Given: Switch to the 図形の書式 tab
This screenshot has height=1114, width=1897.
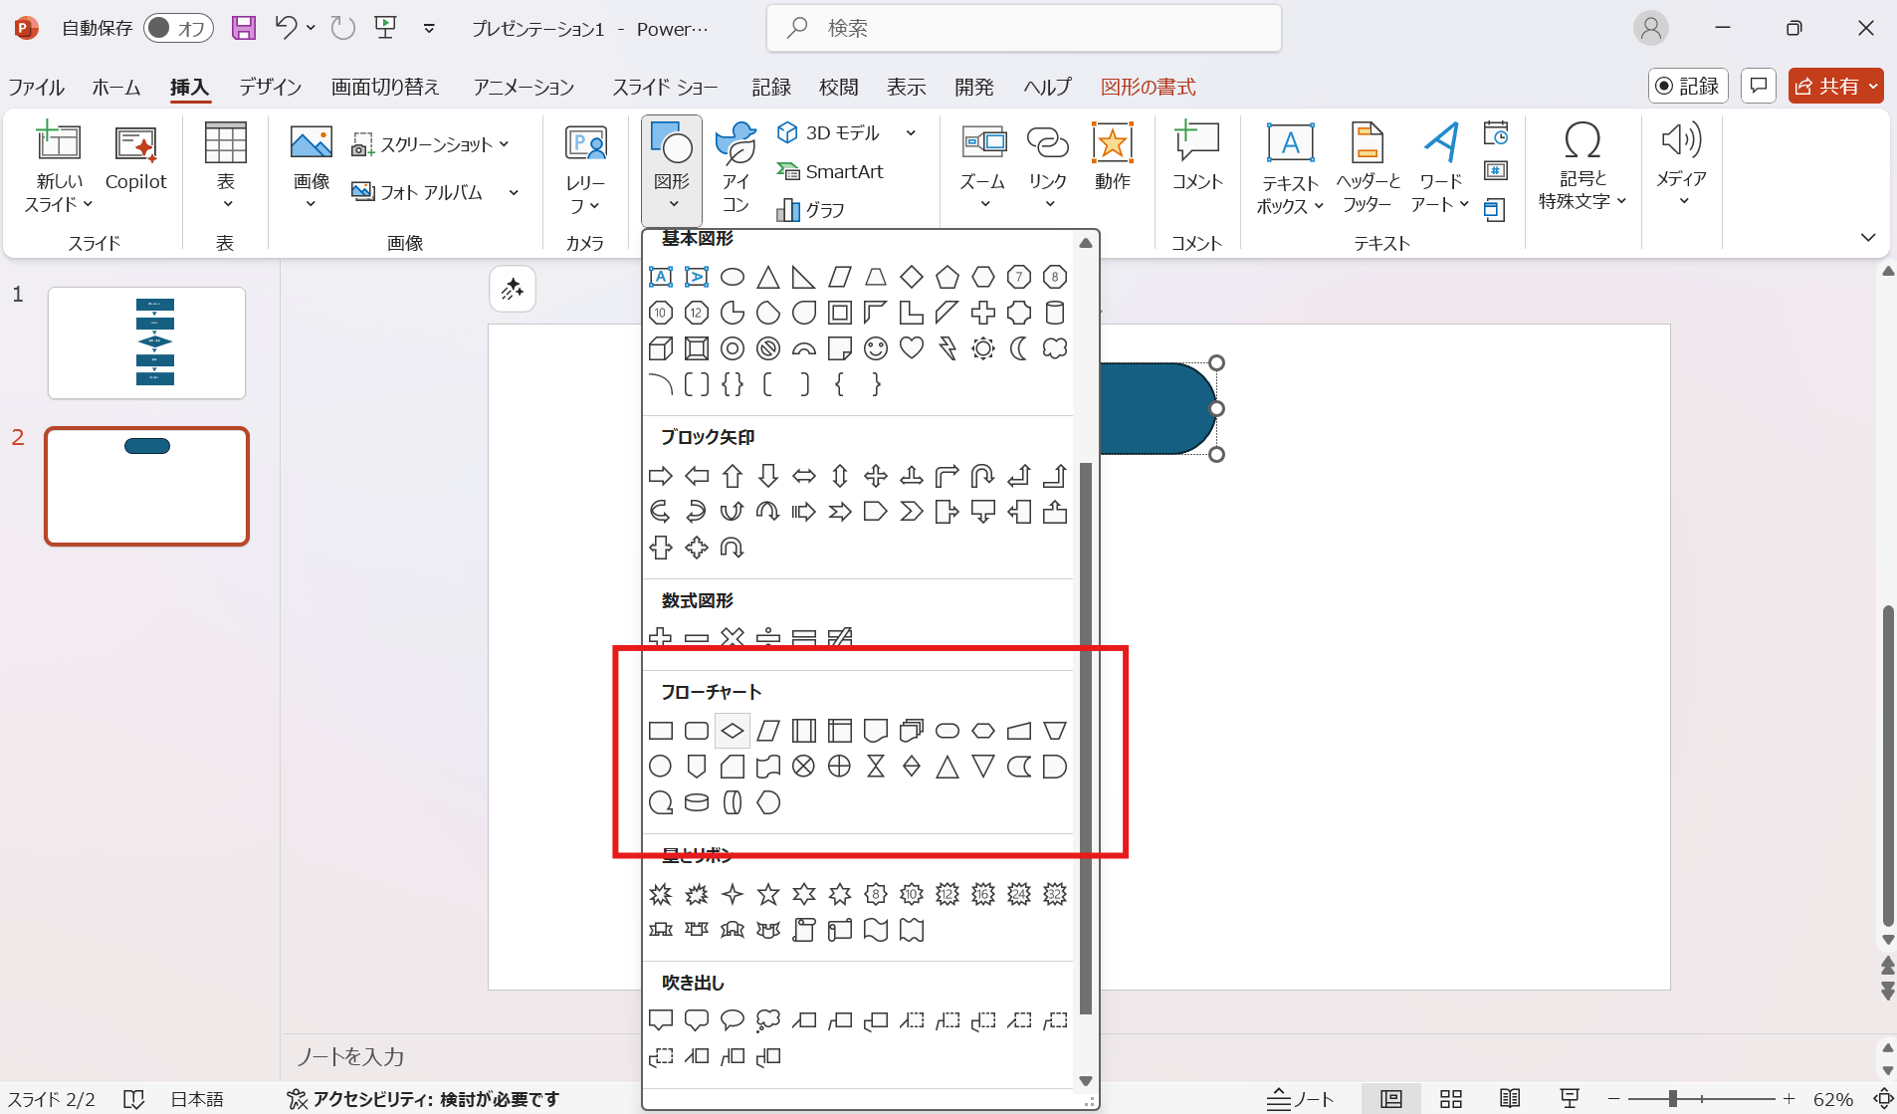Looking at the screenshot, I should (1147, 87).
